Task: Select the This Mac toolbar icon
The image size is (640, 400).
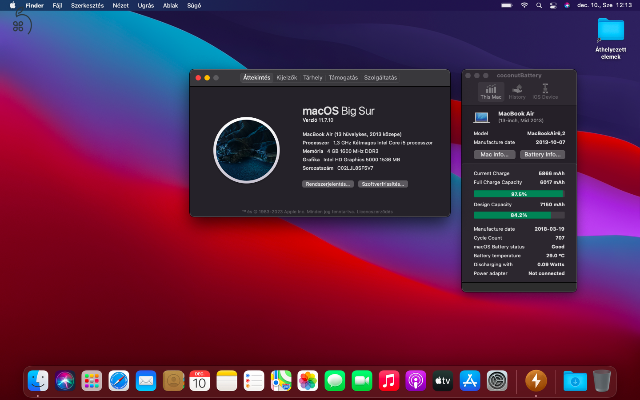Action: point(491,92)
